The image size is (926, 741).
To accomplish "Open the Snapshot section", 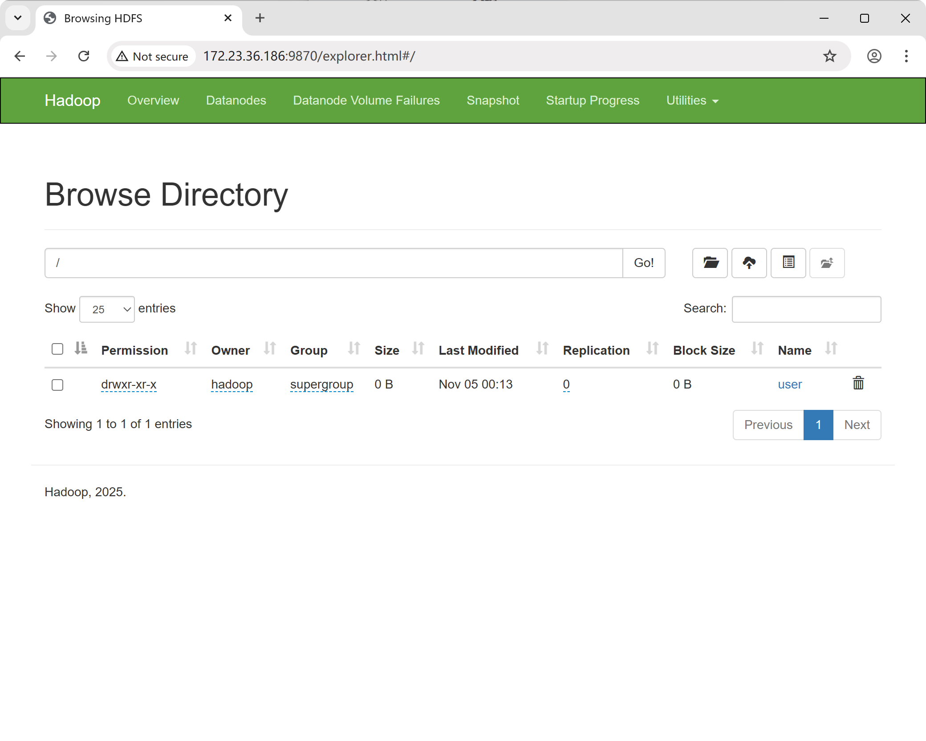I will coord(493,101).
